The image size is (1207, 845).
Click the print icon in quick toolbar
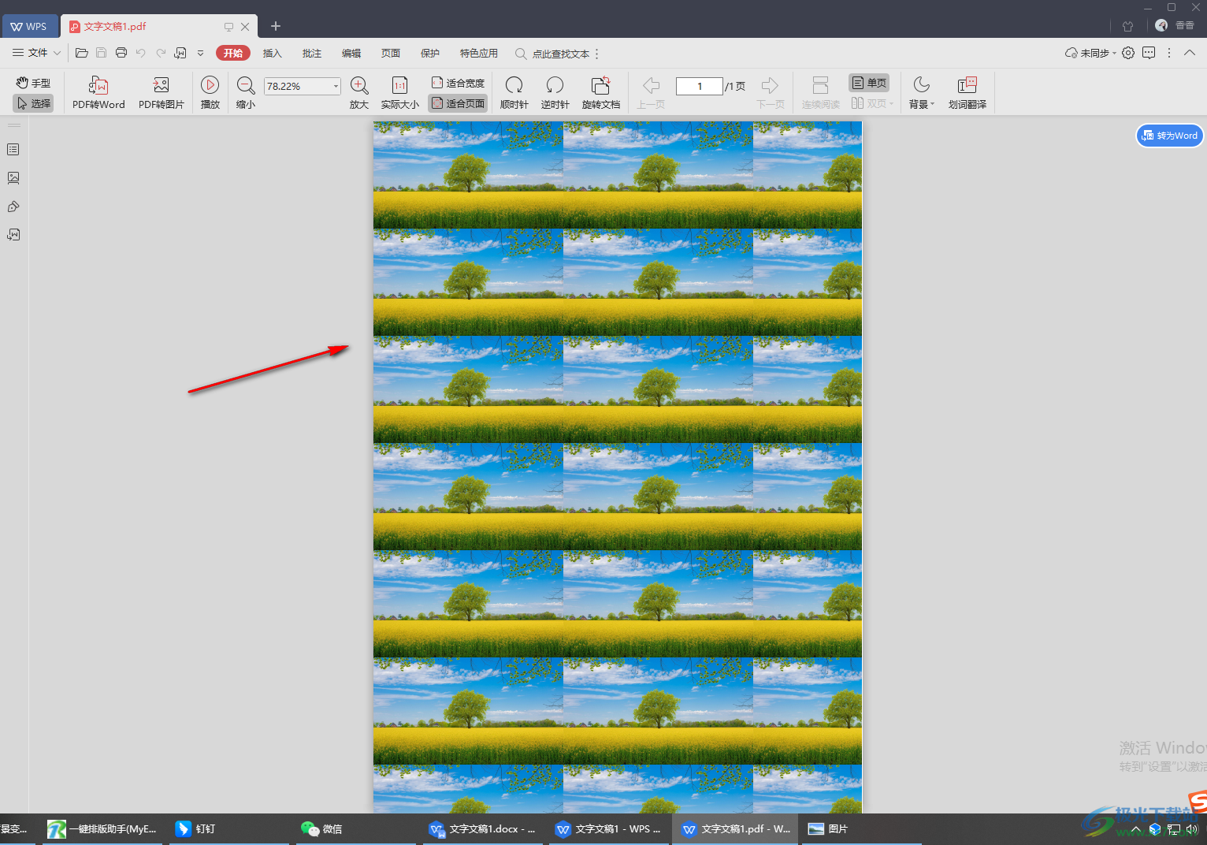pyautogui.click(x=121, y=53)
